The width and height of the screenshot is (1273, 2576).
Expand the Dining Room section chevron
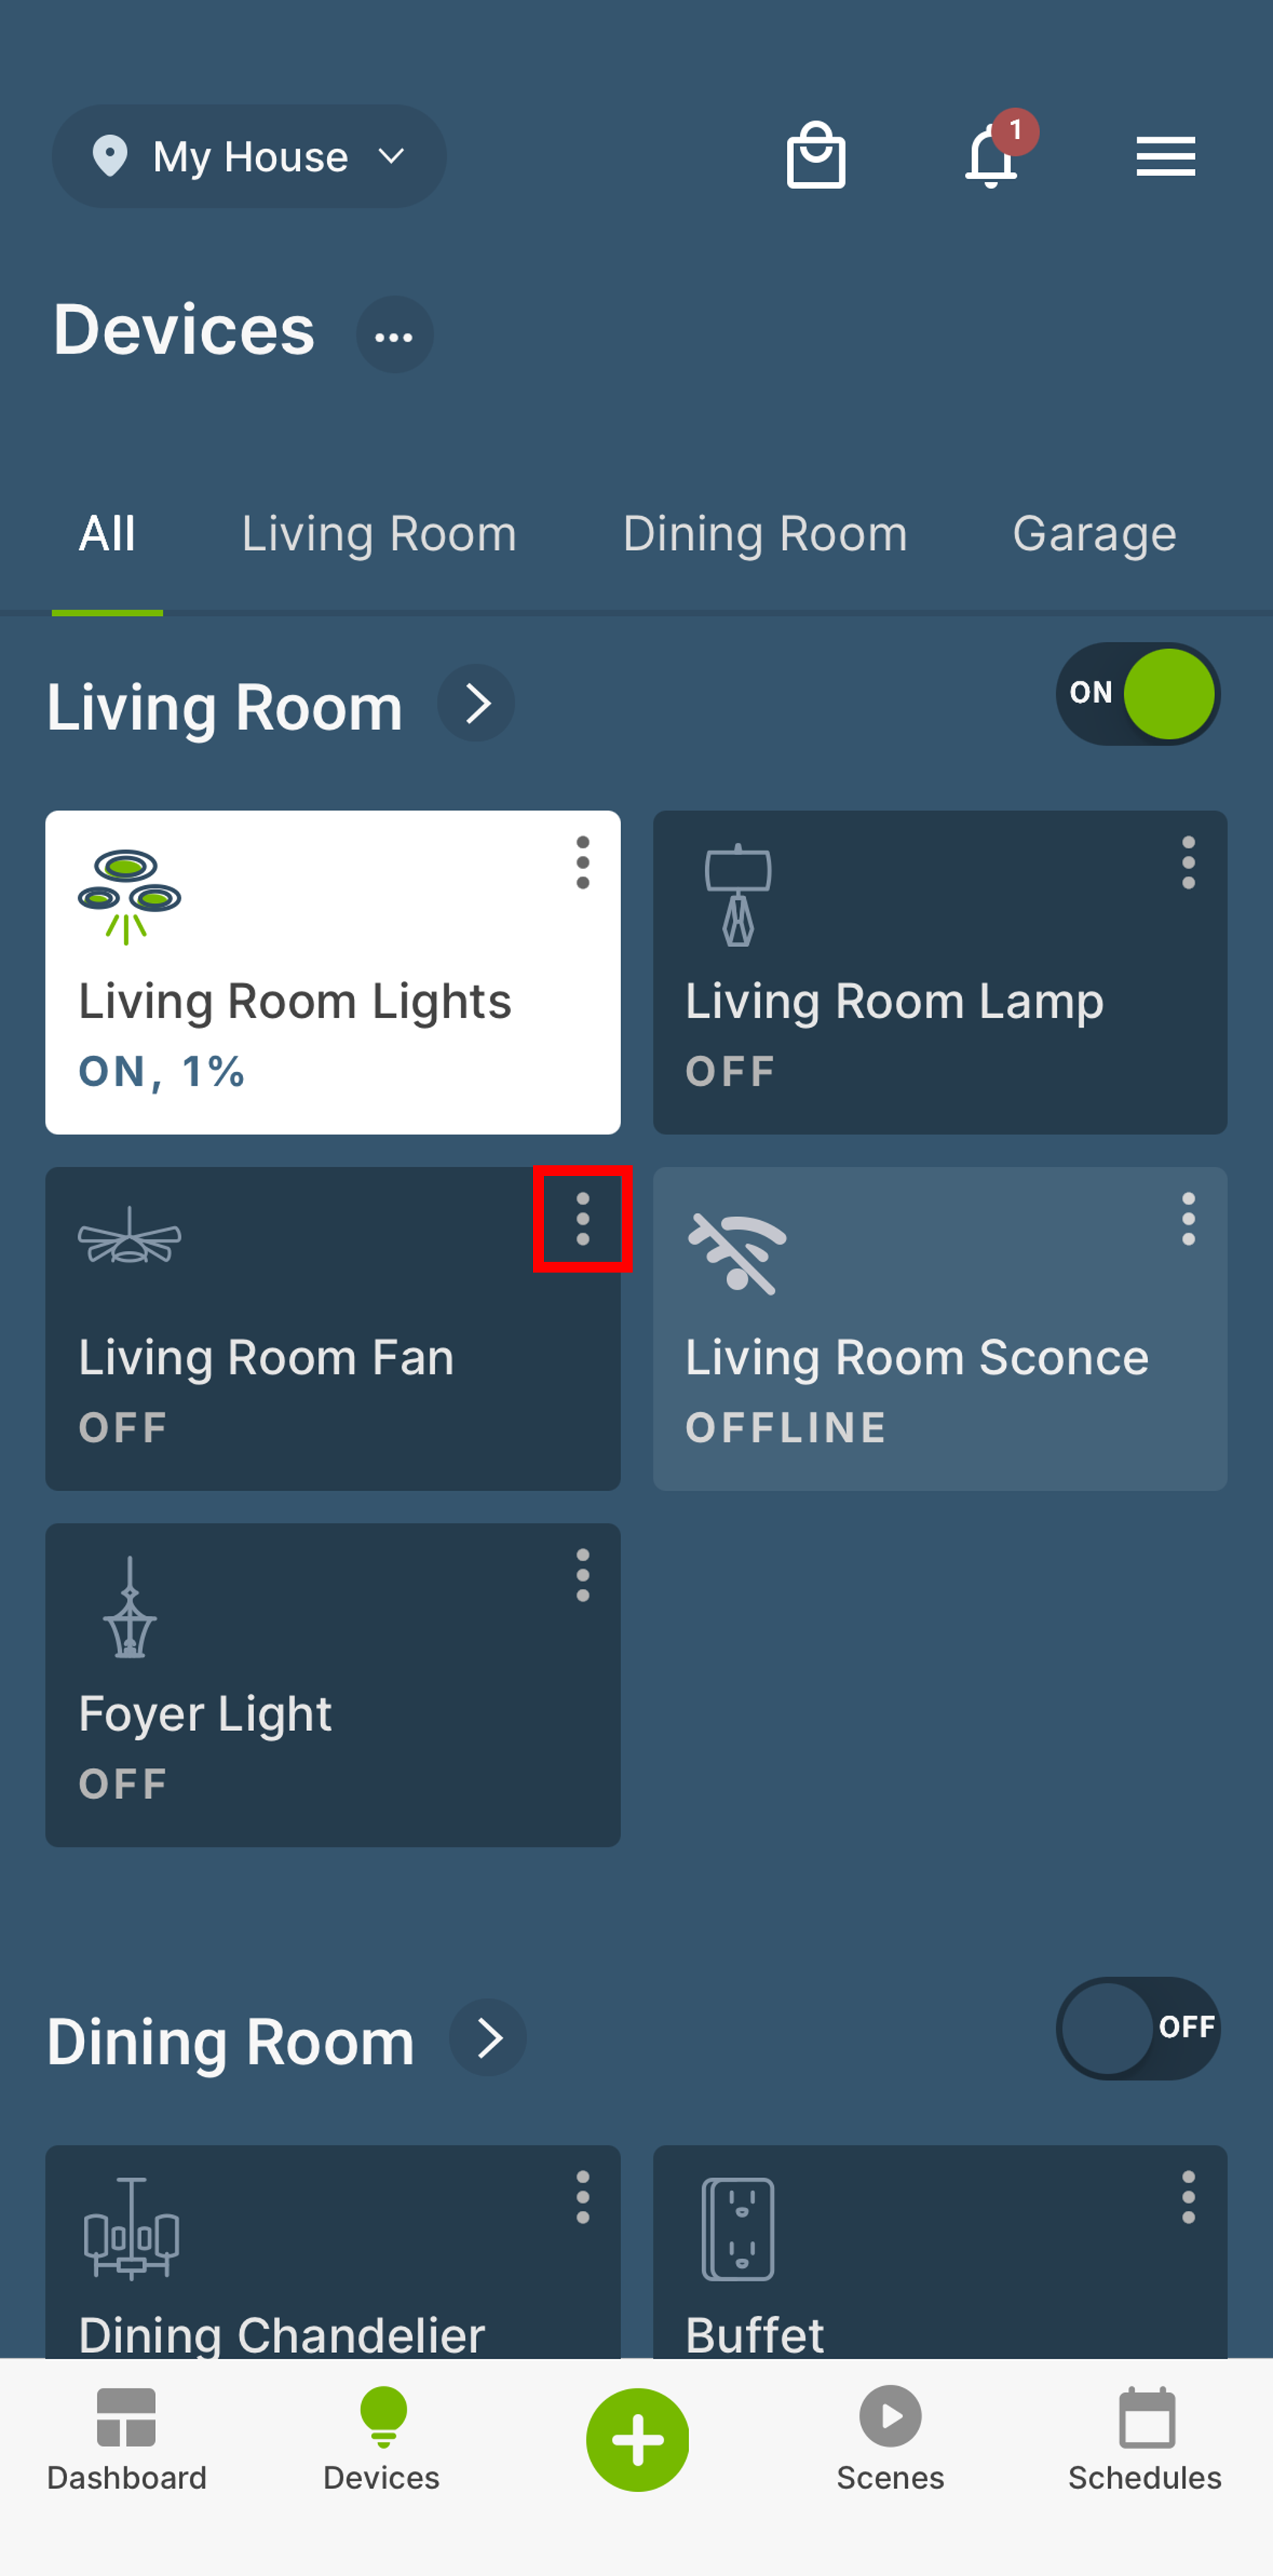(488, 2037)
